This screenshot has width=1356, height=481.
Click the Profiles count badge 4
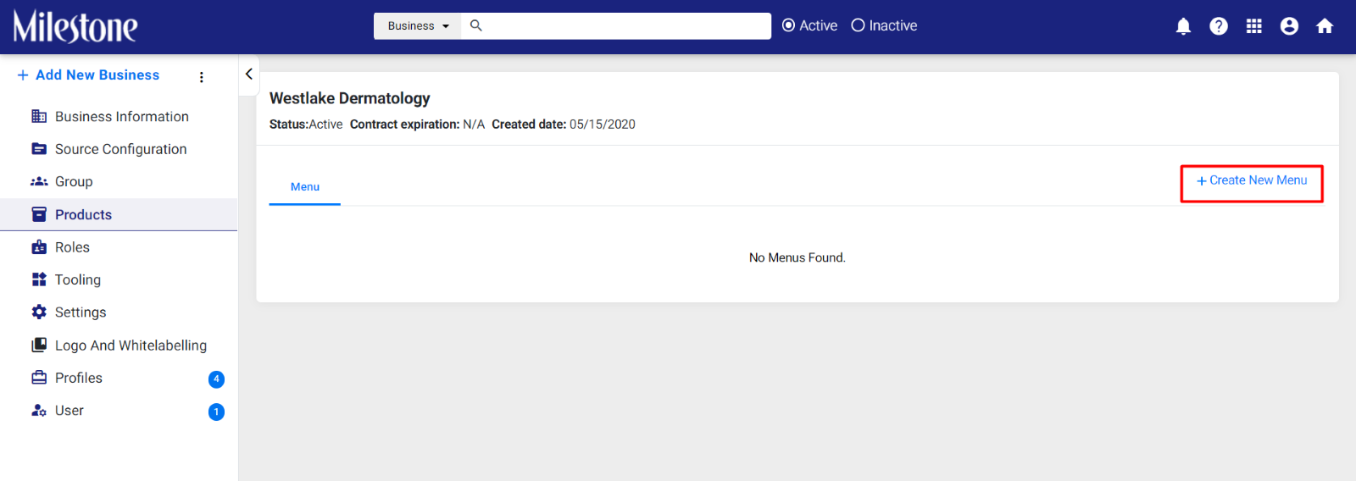click(x=216, y=379)
